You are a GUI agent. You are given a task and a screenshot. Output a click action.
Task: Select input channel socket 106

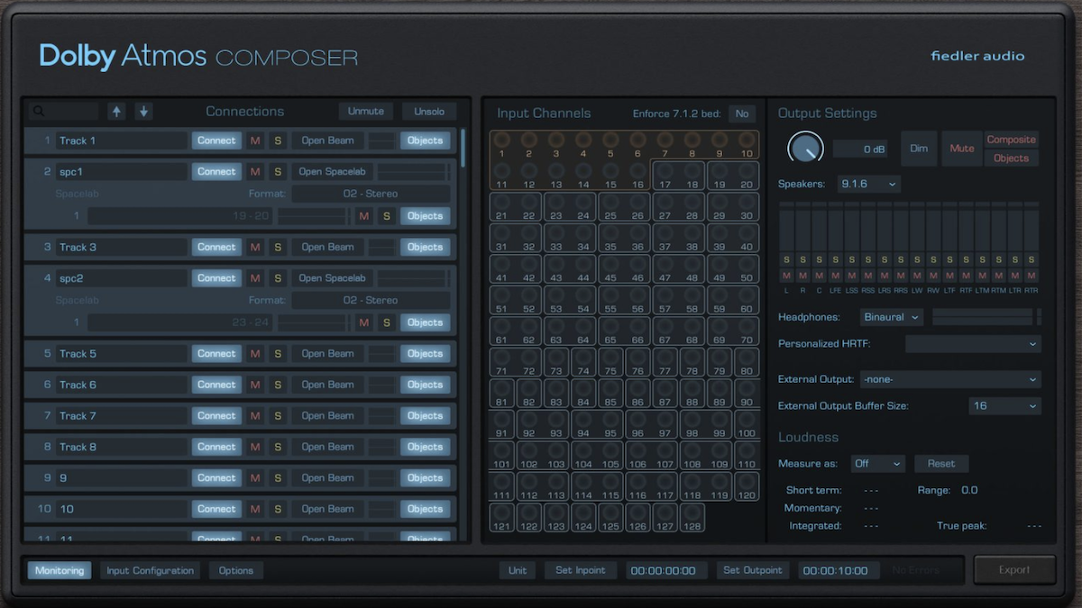tap(637, 452)
